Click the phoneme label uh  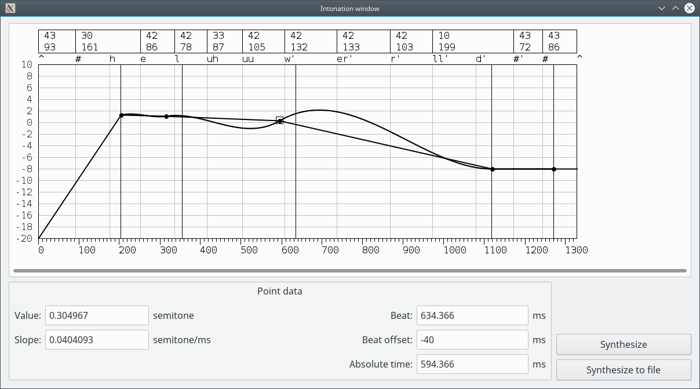click(x=213, y=59)
